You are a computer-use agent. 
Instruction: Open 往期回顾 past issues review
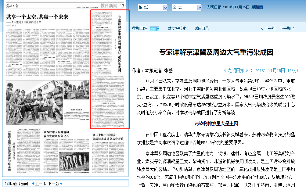[x=139, y=29]
